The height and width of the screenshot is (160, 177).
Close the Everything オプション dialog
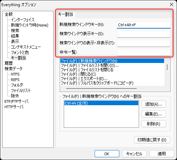[172, 4]
